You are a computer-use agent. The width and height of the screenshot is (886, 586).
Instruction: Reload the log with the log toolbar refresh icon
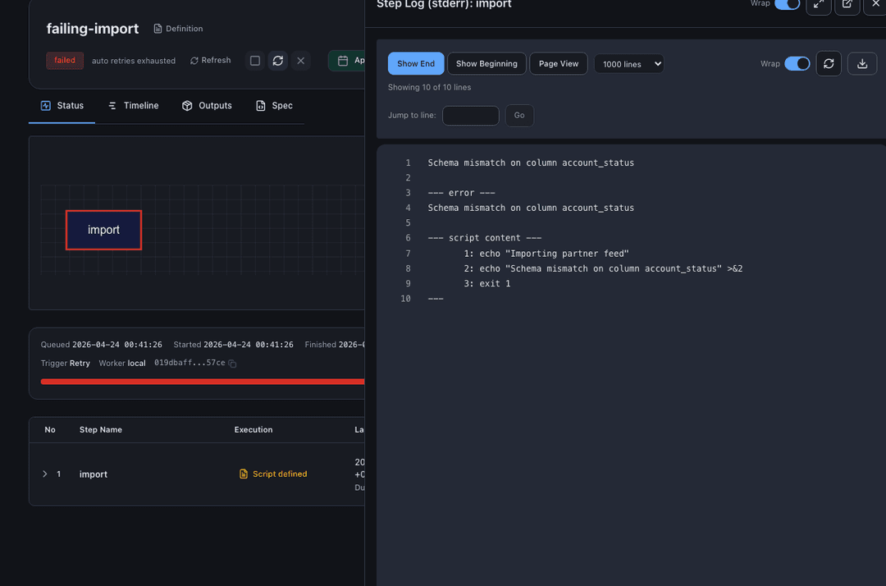[x=829, y=63]
